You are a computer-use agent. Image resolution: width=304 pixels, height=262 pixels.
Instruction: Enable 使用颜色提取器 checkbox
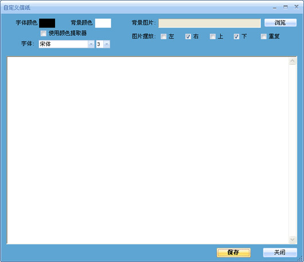tap(44, 33)
